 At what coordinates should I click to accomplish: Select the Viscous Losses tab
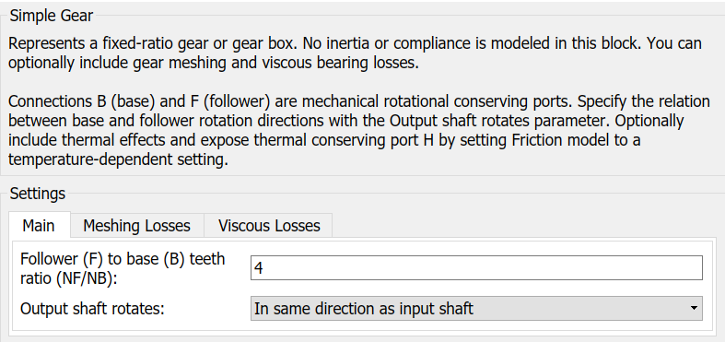click(269, 226)
